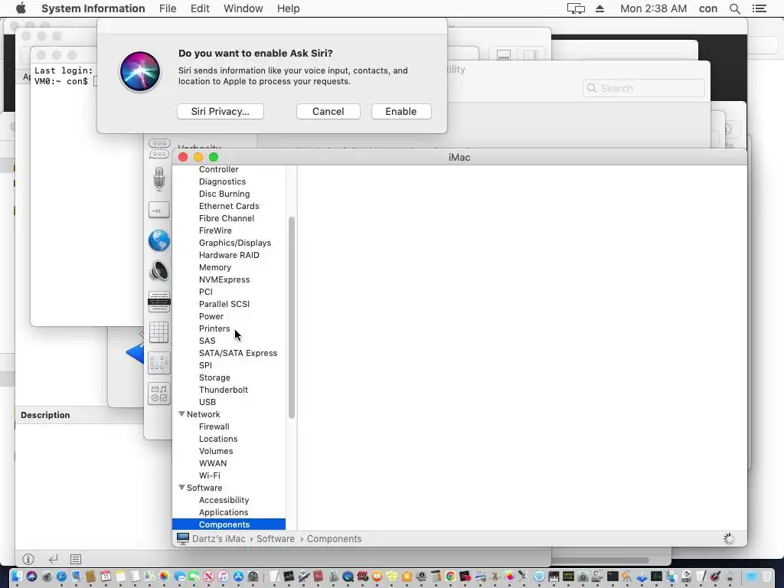Open the Edit menu
The image size is (784, 588).
200,8
